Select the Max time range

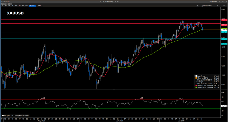click(27, 6)
